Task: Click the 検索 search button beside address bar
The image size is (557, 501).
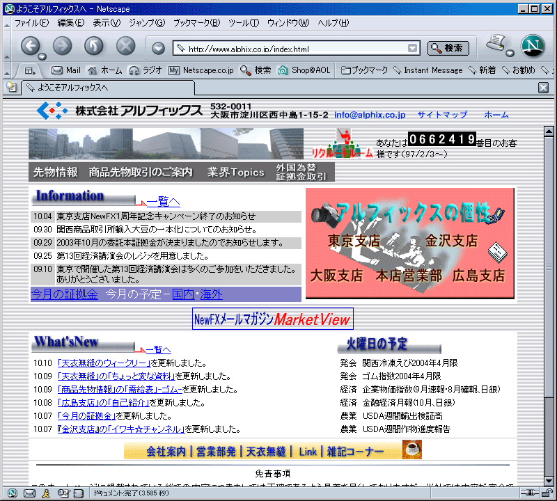Action: [448, 48]
